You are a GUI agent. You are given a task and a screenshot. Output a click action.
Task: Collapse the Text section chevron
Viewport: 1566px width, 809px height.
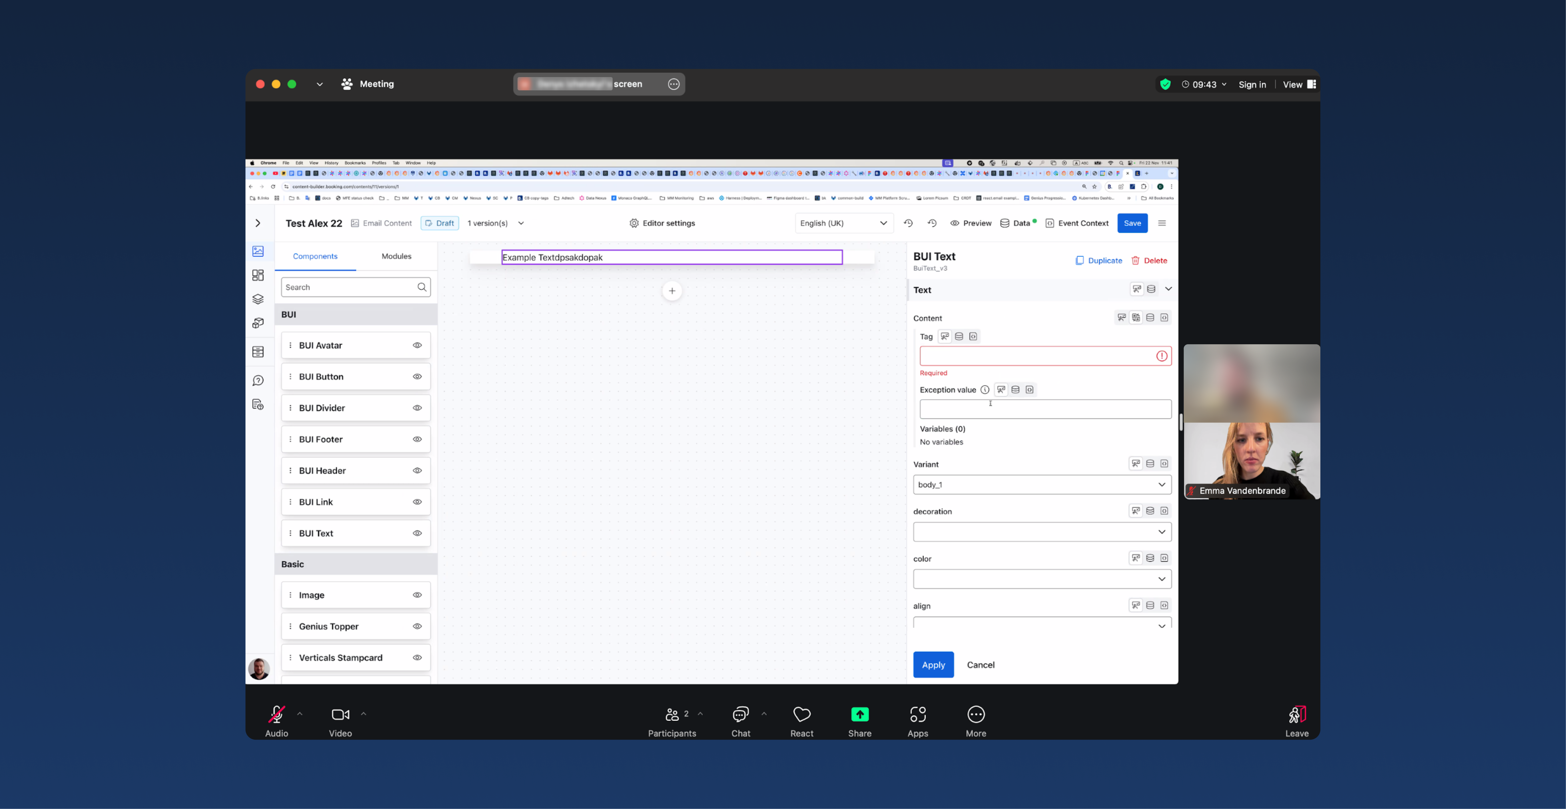point(1168,289)
